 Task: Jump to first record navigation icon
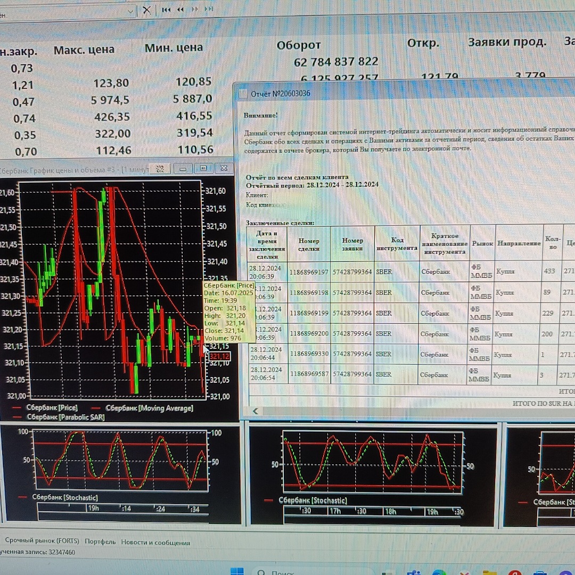pyautogui.click(x=166, y=10)
